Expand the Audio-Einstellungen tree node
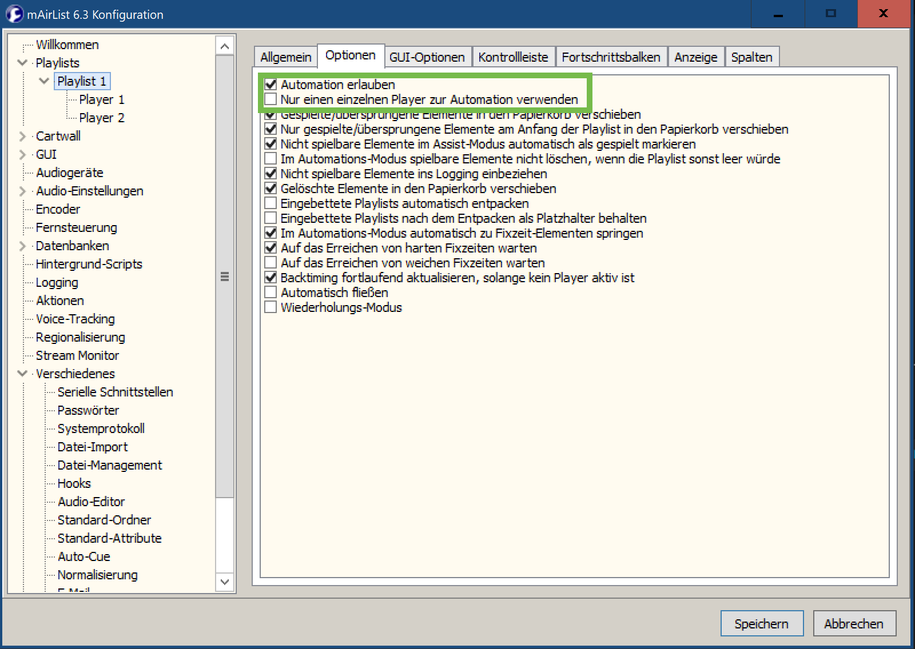Screen dimensions: 915x649 (23, 191)
